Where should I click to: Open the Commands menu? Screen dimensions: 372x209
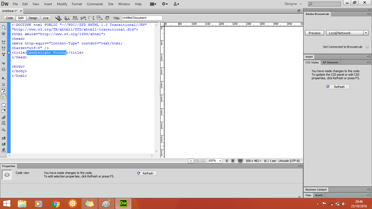[95, 4]
